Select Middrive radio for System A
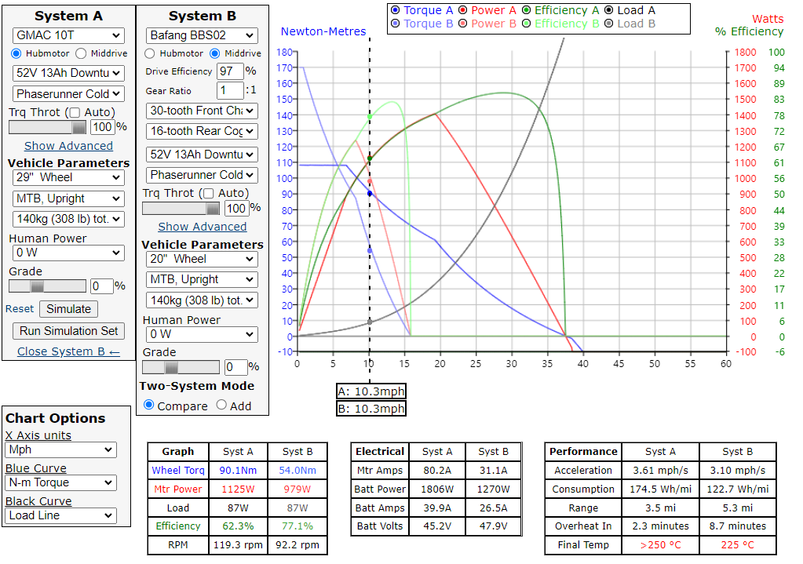Viewport: 803px width, 564px height. (x=81, y=53)
